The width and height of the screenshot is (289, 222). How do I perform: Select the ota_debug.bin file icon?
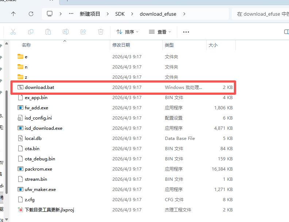coord(20,159)
